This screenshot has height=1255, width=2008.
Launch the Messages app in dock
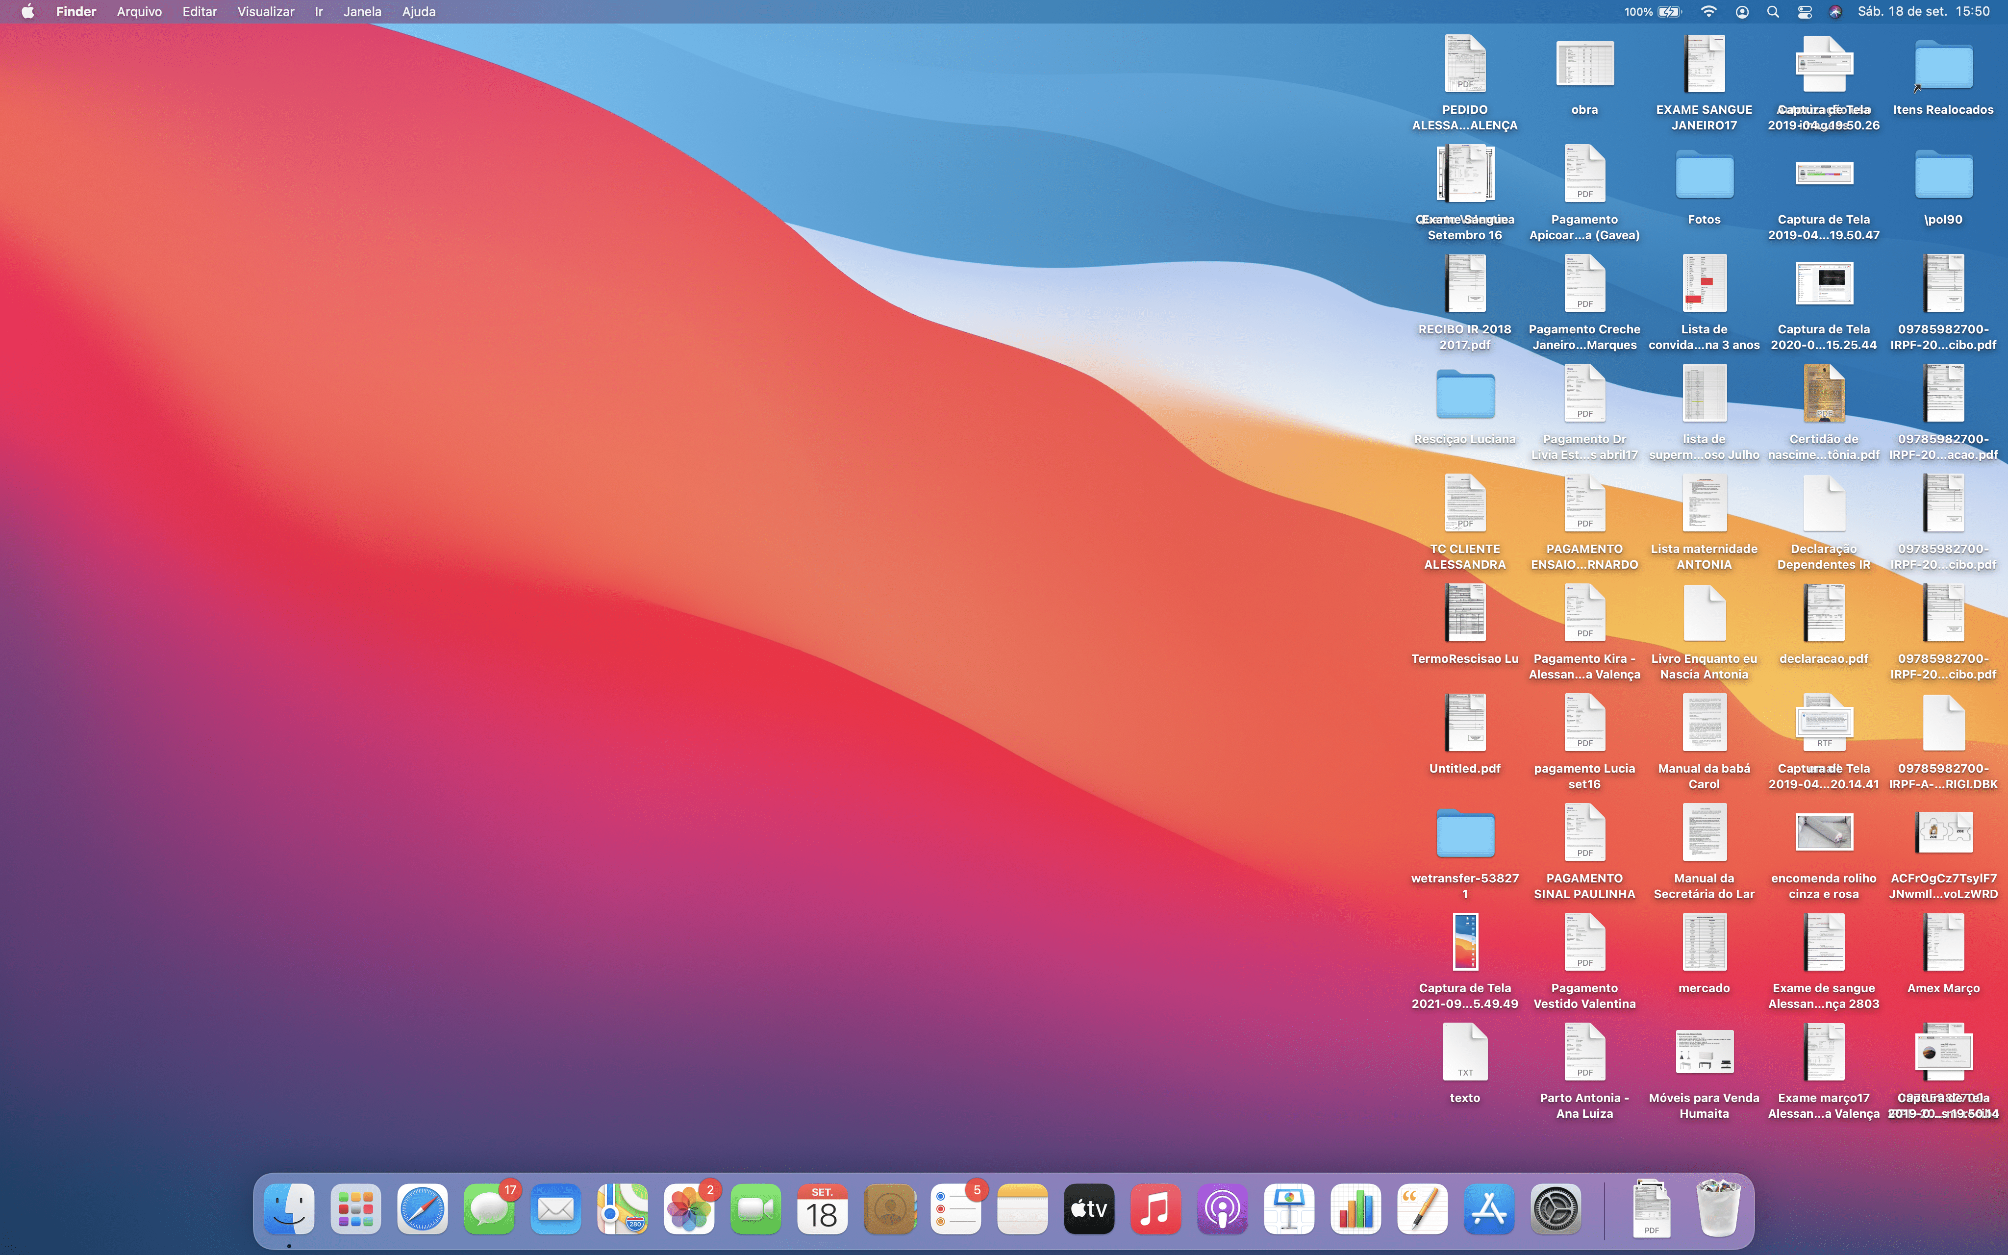click(x=489, y=1209)
